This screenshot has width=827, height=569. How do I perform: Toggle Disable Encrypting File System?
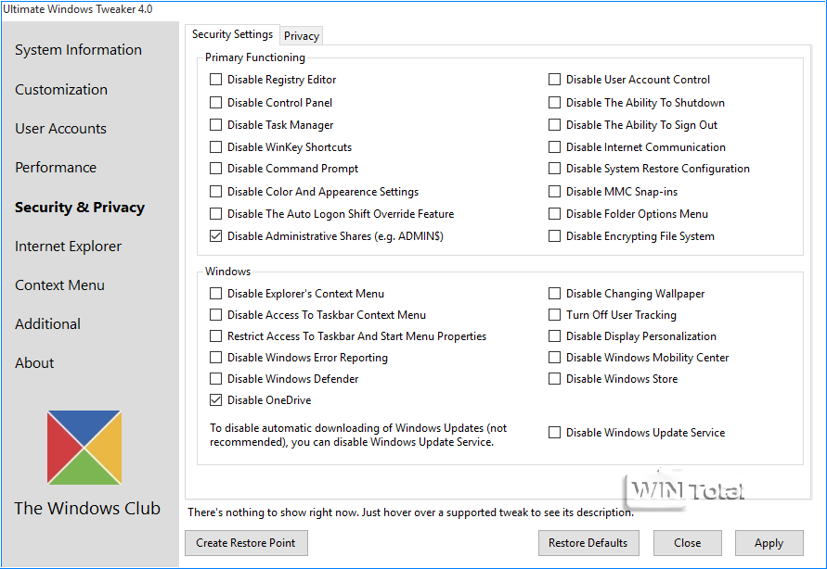(554, 235)
